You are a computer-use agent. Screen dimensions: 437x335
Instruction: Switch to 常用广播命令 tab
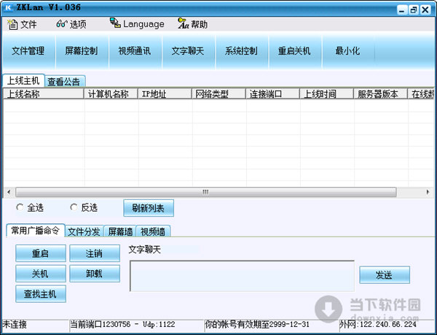coord(36,231)
